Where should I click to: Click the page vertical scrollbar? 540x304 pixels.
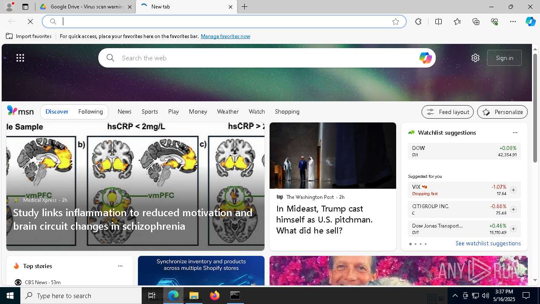tap(535, 108)
